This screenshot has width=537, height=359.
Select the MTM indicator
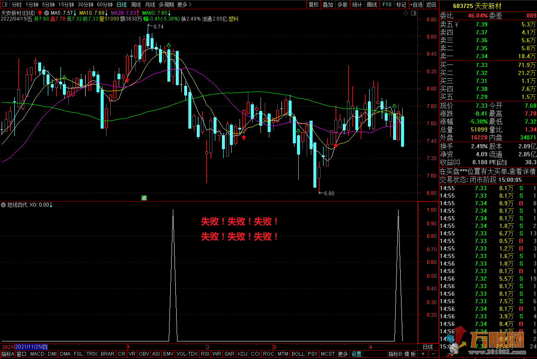point(283,354)
